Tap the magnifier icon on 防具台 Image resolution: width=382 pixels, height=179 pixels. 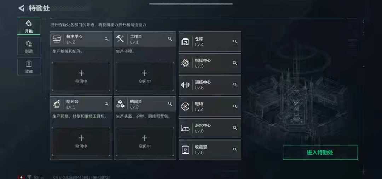tap(170, 104)
